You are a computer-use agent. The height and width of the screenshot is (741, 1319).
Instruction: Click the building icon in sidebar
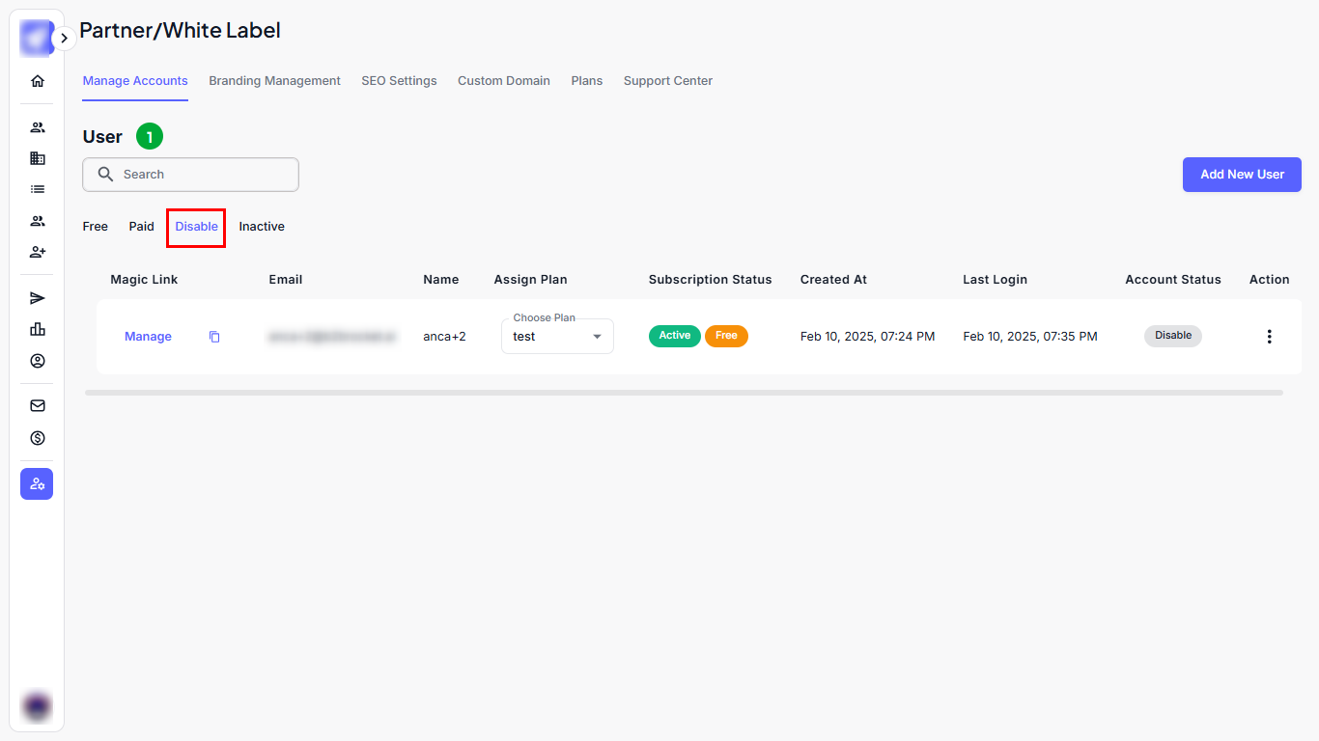[x=38, y=158]
